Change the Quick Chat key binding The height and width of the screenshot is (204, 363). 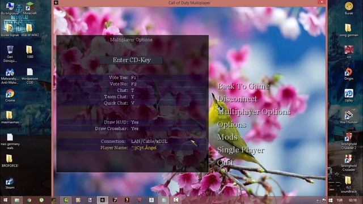pos(132,103)
